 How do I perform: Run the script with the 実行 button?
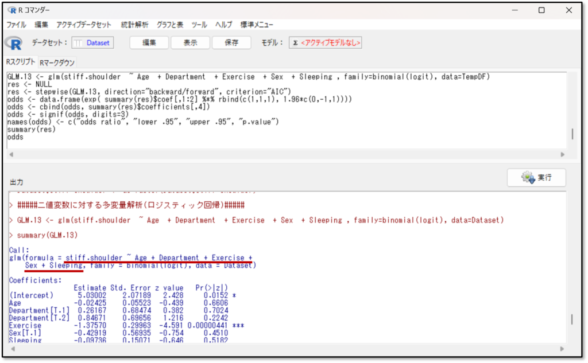(x=536, y=178)
